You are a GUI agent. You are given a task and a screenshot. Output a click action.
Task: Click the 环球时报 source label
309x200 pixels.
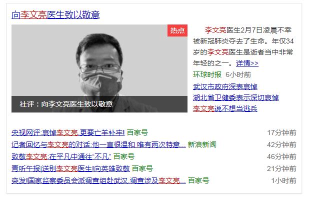click(x=207, y=74)
